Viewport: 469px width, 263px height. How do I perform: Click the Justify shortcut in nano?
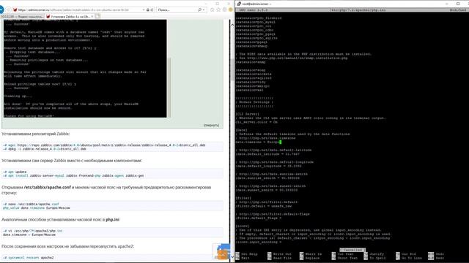[x=374, y=254]
